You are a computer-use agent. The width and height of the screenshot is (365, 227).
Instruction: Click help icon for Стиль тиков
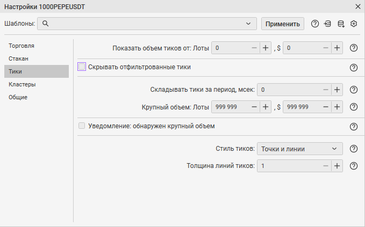[354, 149]
